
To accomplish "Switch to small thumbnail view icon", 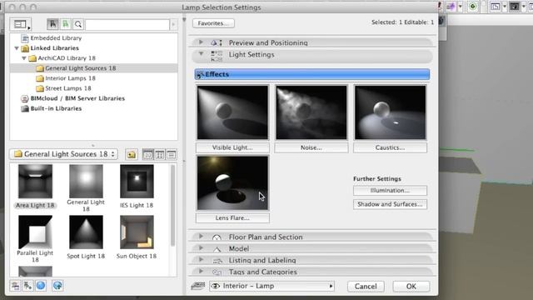I will (x=159, y=155).
